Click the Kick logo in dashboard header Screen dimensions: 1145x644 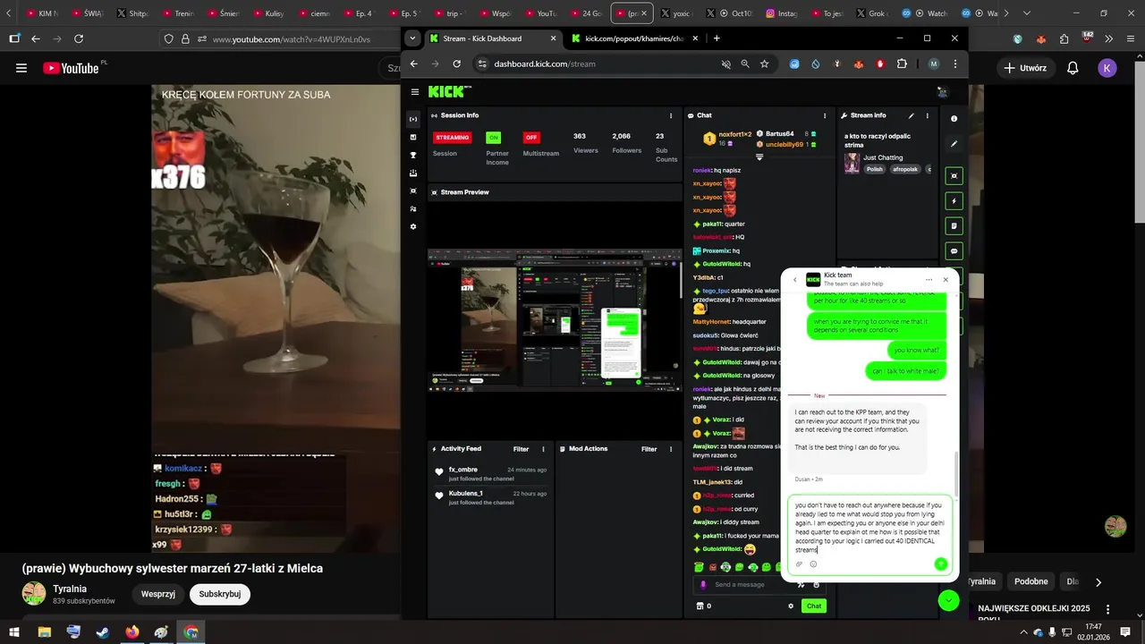(x=448, y=91)
